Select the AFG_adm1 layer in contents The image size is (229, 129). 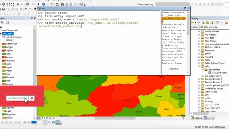click(x=8, y=34)
